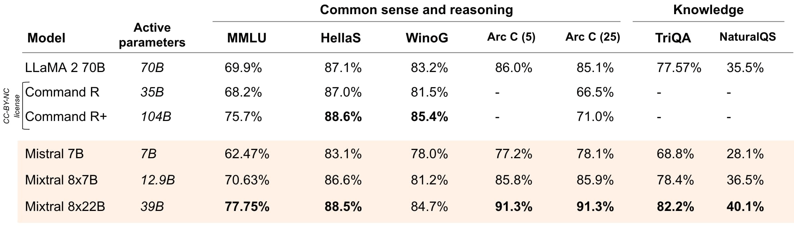Image resolution: width=794 pixels, height=233 pixels.
Task: Click the Mixtral 8x7B model name
Action: pyautogui.click(x=61, y=180)
